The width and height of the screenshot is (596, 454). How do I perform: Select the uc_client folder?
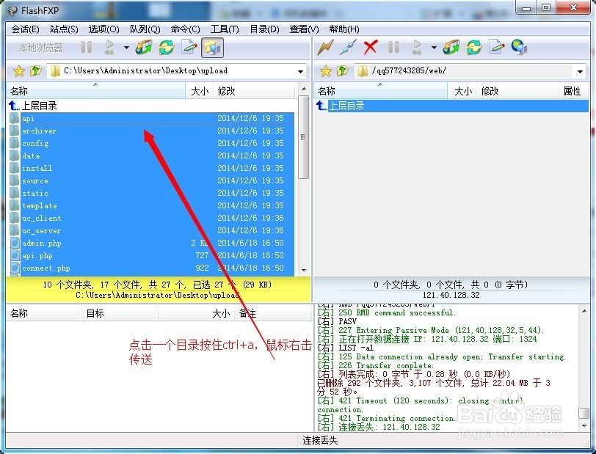pyautogui.click(x=150, y=219)
